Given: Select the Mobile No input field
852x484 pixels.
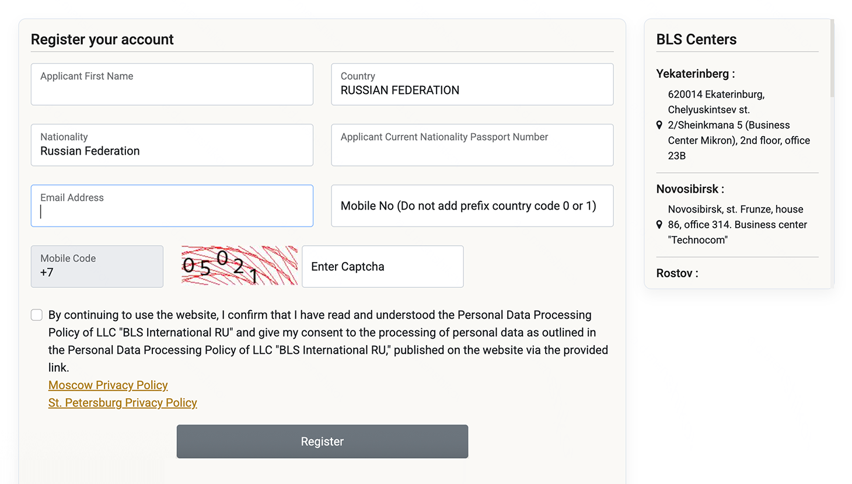Looking at the screenshot, I should tap(472, 206).
